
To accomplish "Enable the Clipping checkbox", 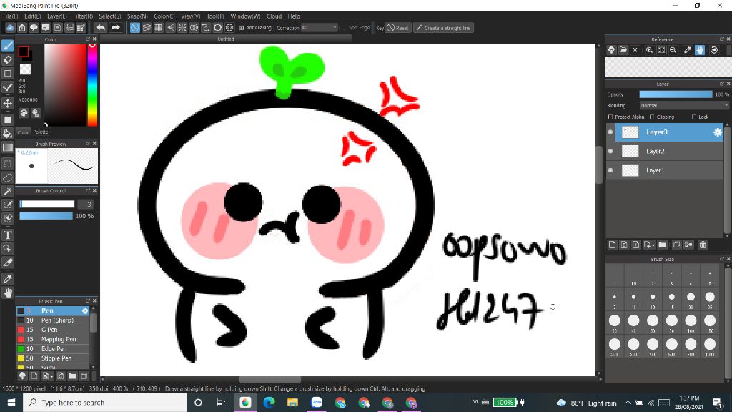I will pos(652,117).
